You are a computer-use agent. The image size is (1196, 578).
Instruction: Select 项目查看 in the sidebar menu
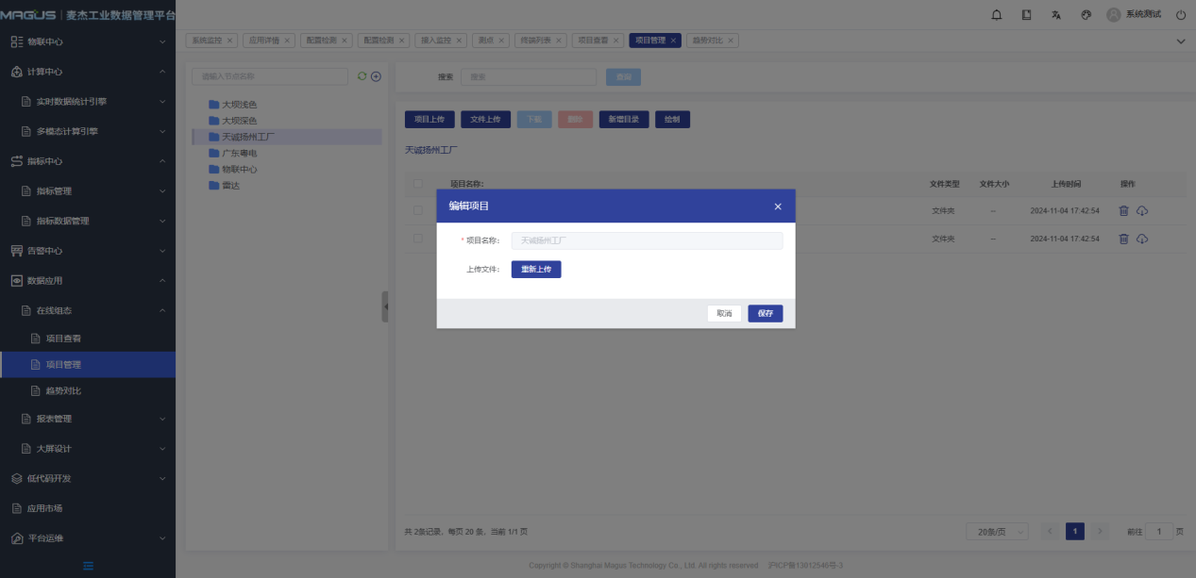click(70, 338)
